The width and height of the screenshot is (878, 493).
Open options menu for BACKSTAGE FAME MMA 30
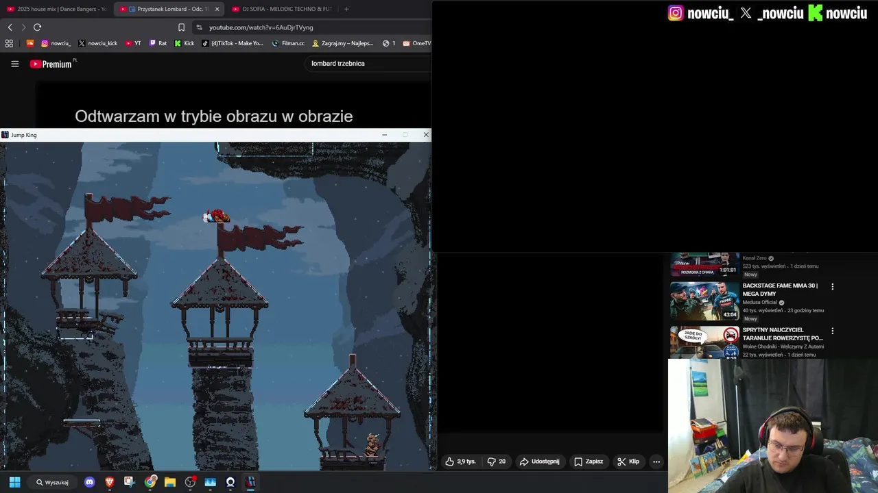tap(833, 287)
